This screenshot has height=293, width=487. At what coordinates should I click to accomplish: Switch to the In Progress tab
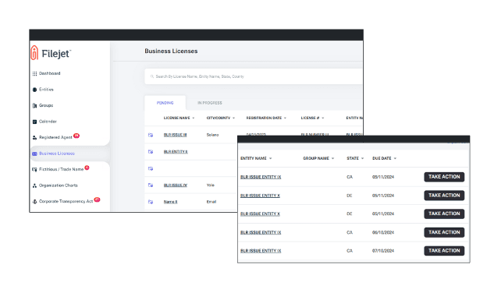210,103
